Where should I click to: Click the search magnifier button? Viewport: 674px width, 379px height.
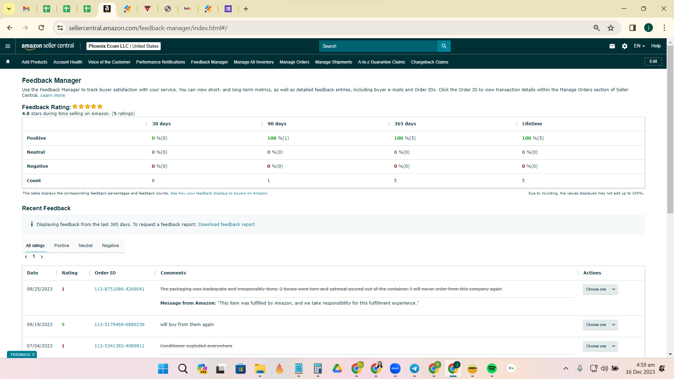444,46
